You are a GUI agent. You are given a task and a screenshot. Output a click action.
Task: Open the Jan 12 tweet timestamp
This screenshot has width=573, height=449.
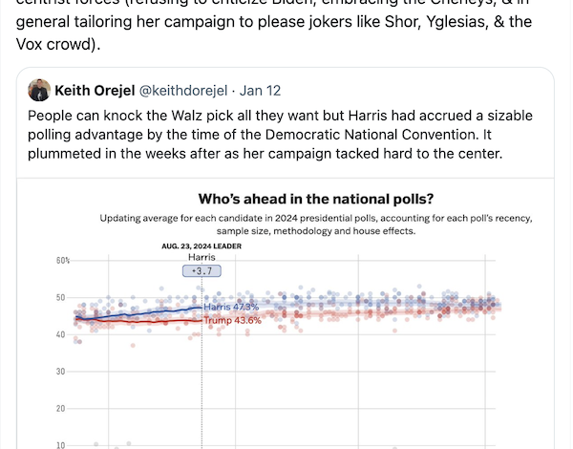(x=260, y=91)
